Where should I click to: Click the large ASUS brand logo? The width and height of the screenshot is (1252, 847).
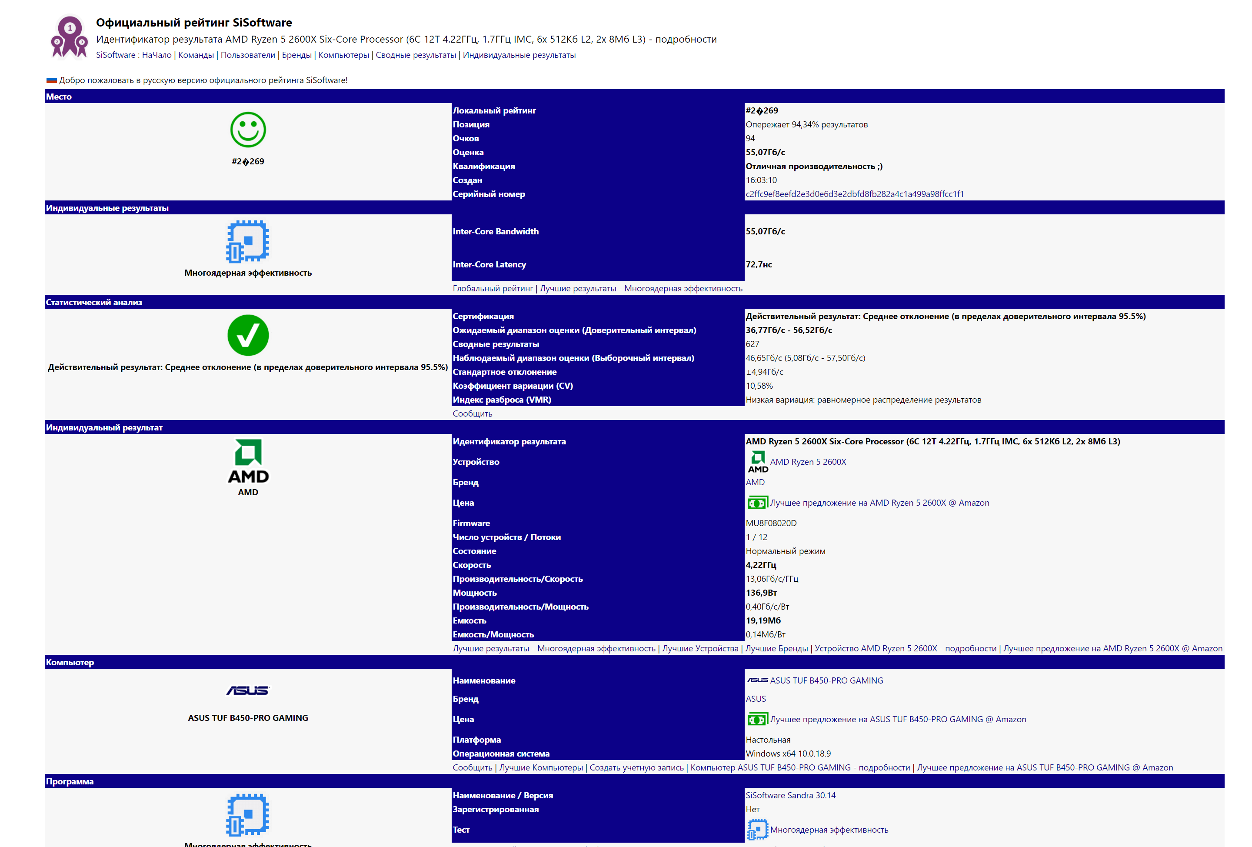click(248, 690)
